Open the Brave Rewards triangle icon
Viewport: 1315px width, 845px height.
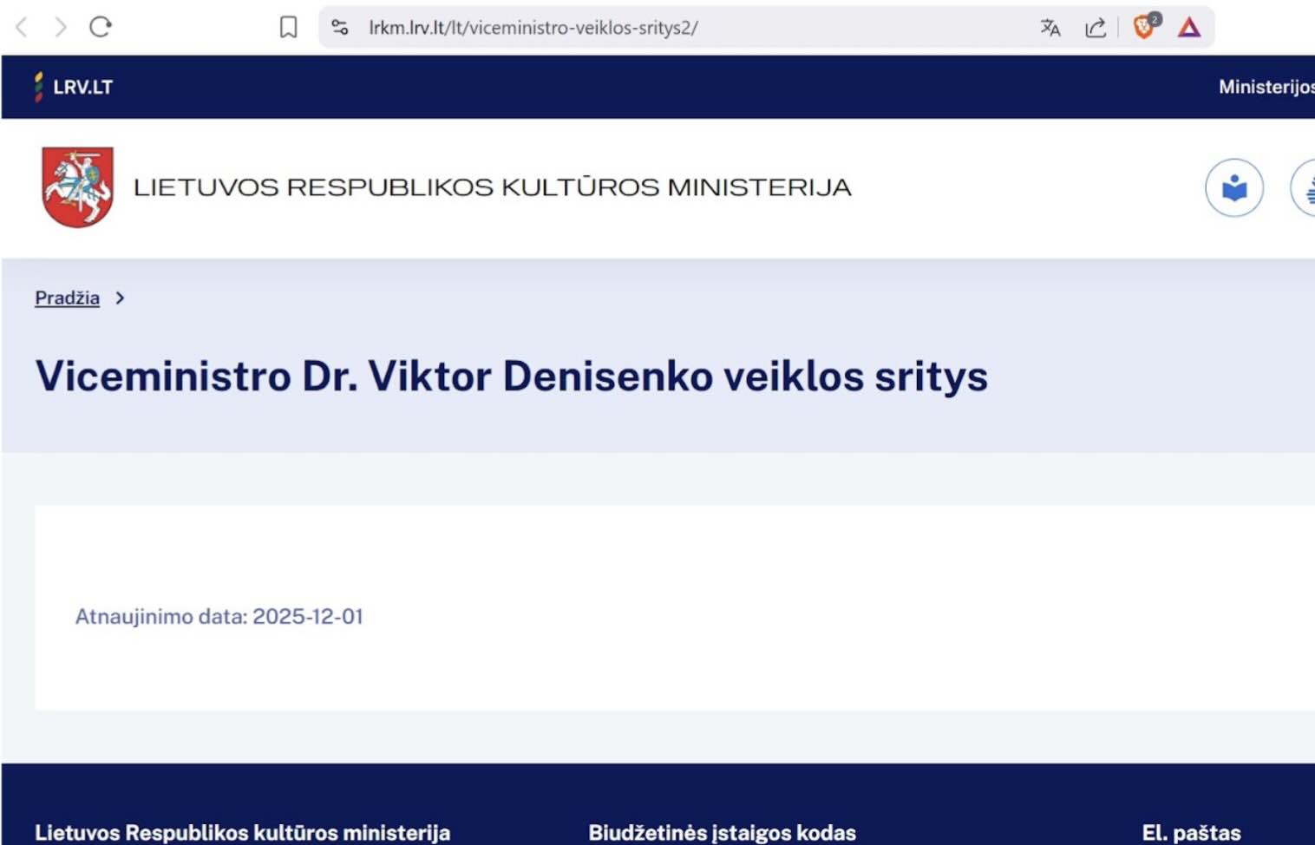[x=1189, y=28]
